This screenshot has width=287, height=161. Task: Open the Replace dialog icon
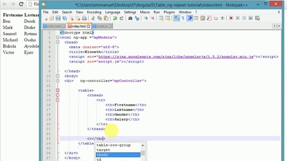pos(137,18)
